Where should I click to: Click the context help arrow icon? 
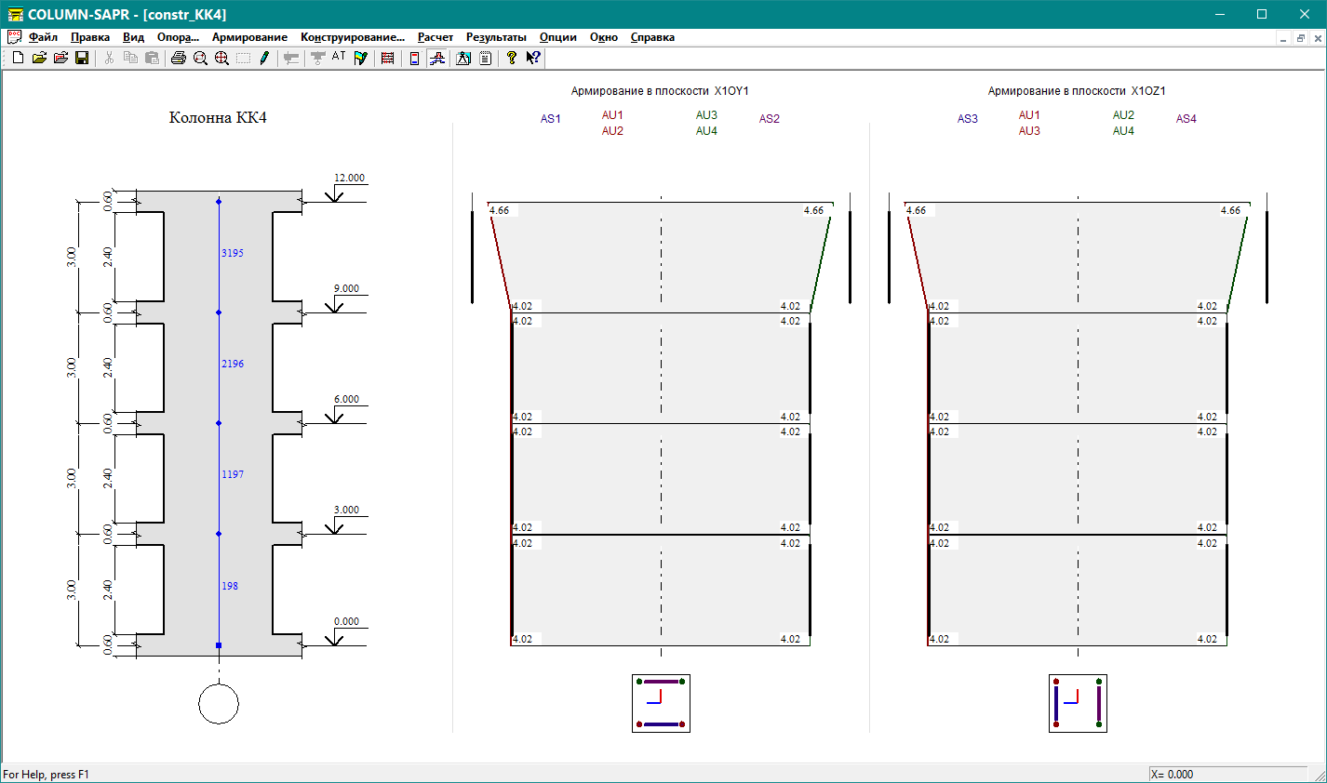tap(532, 58)
